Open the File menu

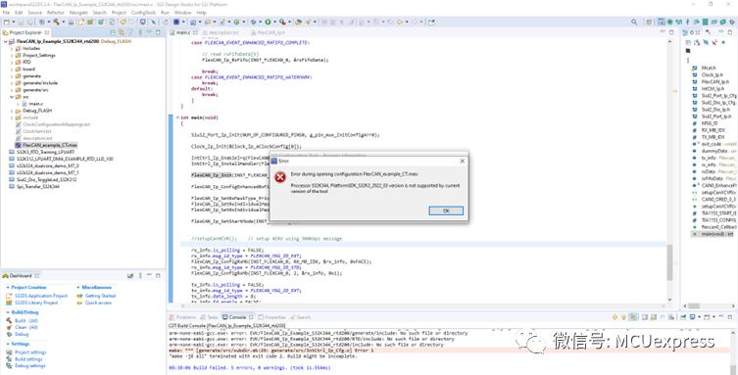click(6, 12)
